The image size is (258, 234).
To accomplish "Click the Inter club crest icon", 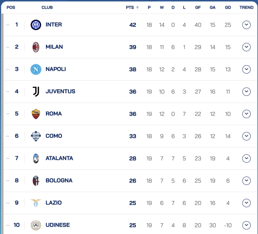I will 36,25.
